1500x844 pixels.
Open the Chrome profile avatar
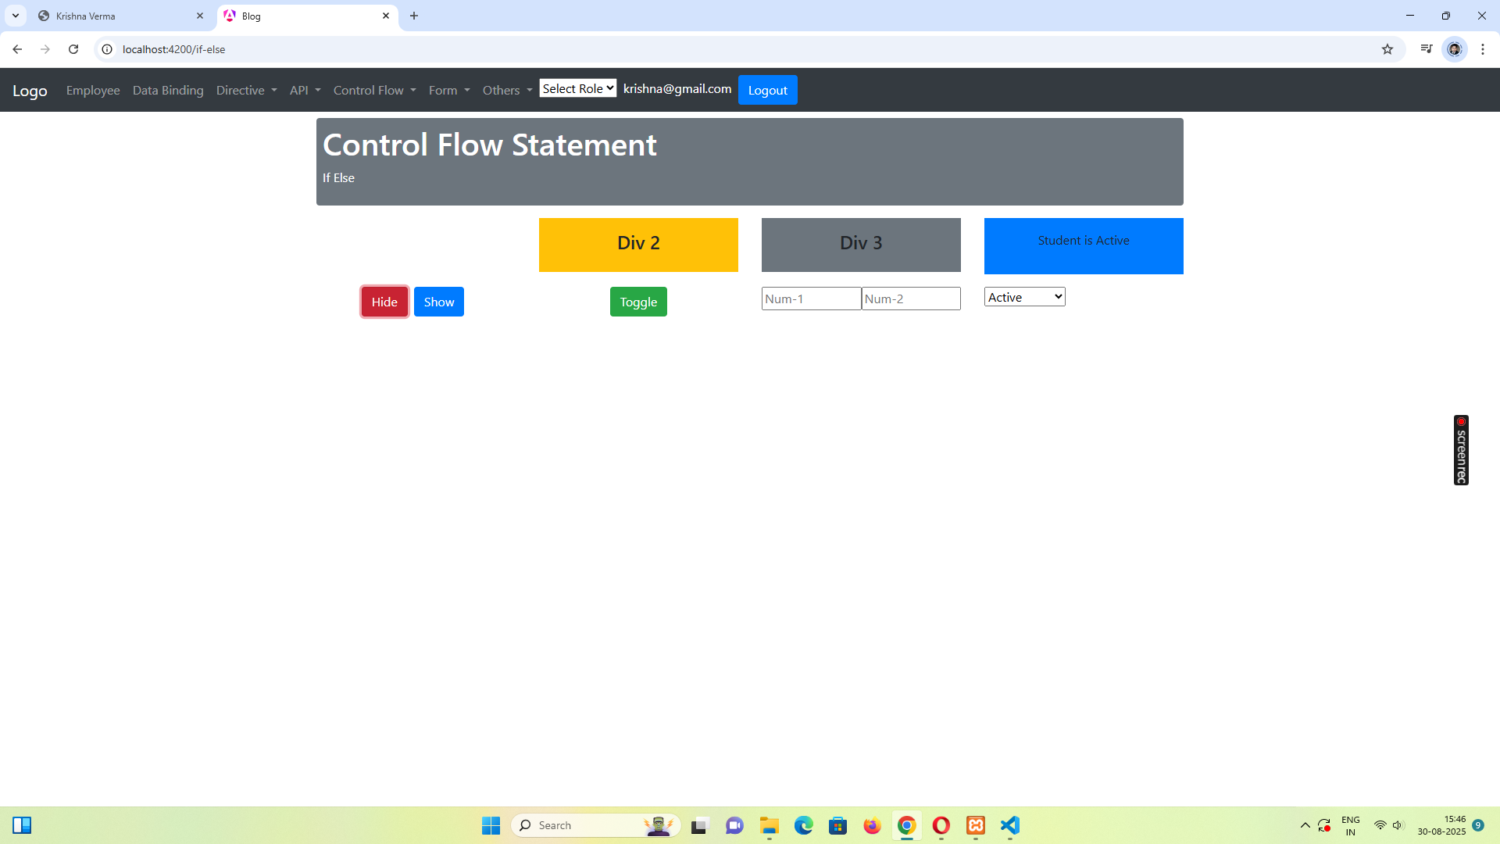1455,49
